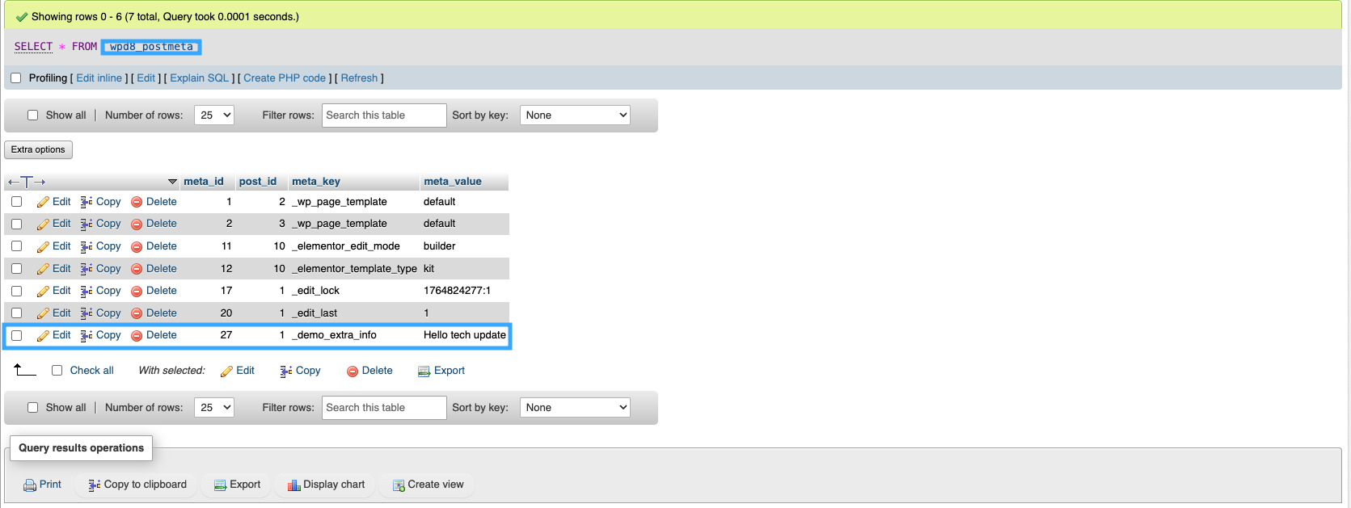
Task: Tick the top Show all checkbox
Action: pyautogui.click(x=33, y=115)
